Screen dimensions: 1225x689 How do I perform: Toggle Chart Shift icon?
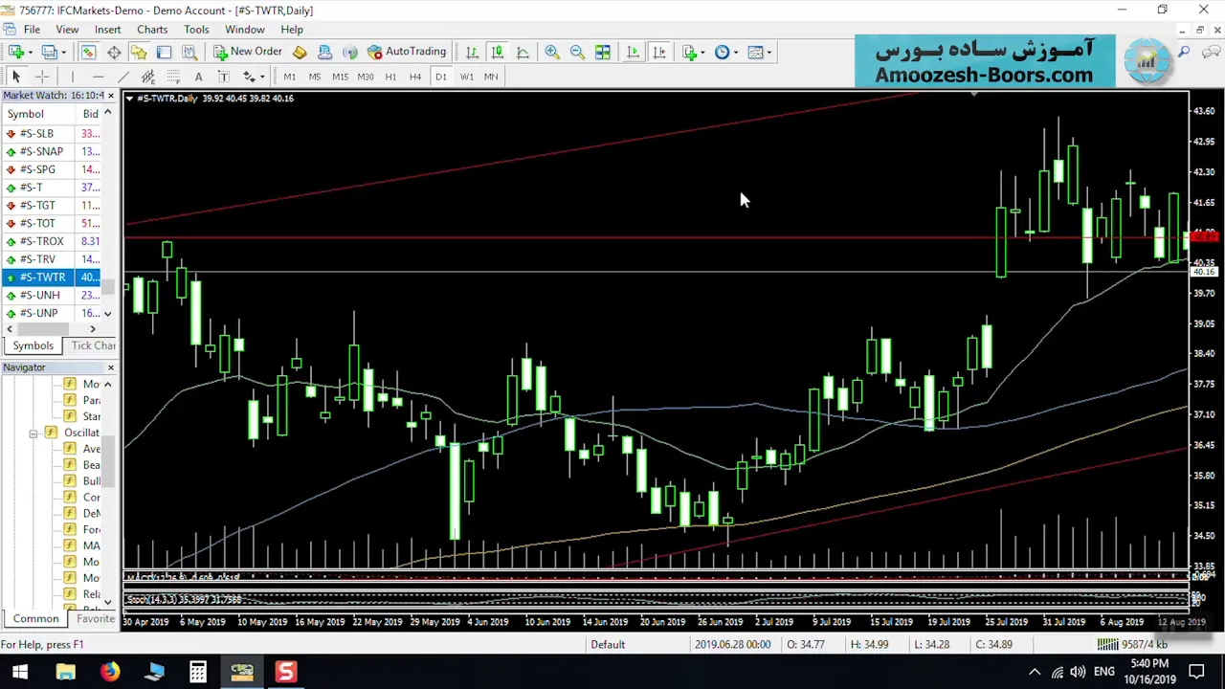pyautogui.click(x=658, y=52)
